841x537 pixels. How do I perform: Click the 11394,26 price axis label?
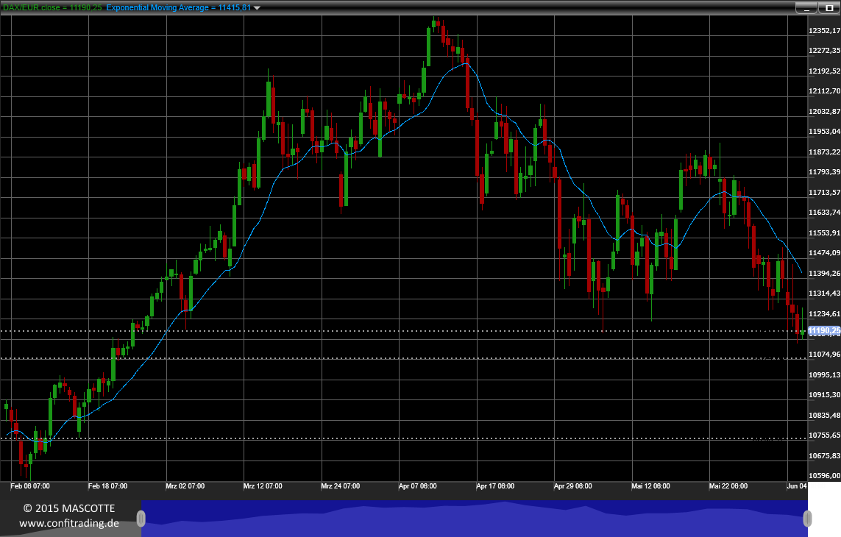coord(824,273)
